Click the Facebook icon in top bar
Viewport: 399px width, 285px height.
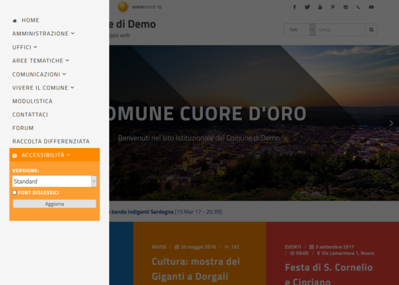tap(294, 7)
